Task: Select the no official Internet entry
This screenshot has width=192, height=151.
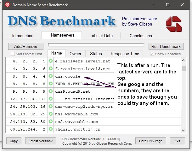Action: click(85, 99)
